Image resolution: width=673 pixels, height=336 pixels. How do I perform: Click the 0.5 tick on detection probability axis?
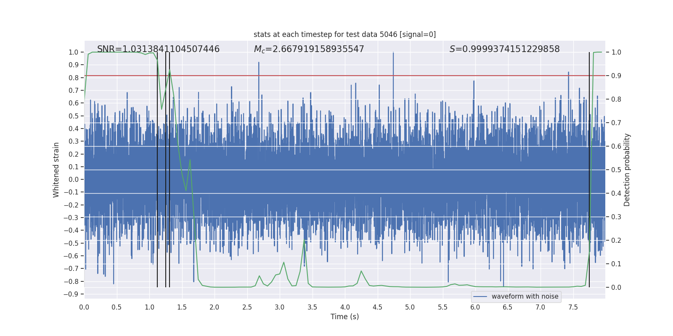click(x=616, y=170)
